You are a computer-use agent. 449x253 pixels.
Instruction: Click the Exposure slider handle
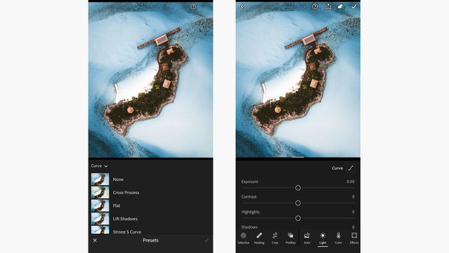pyautogui.click(x=298, y=188)
